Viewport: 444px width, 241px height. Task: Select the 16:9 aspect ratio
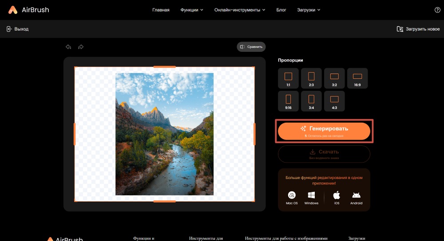(357, 78)
